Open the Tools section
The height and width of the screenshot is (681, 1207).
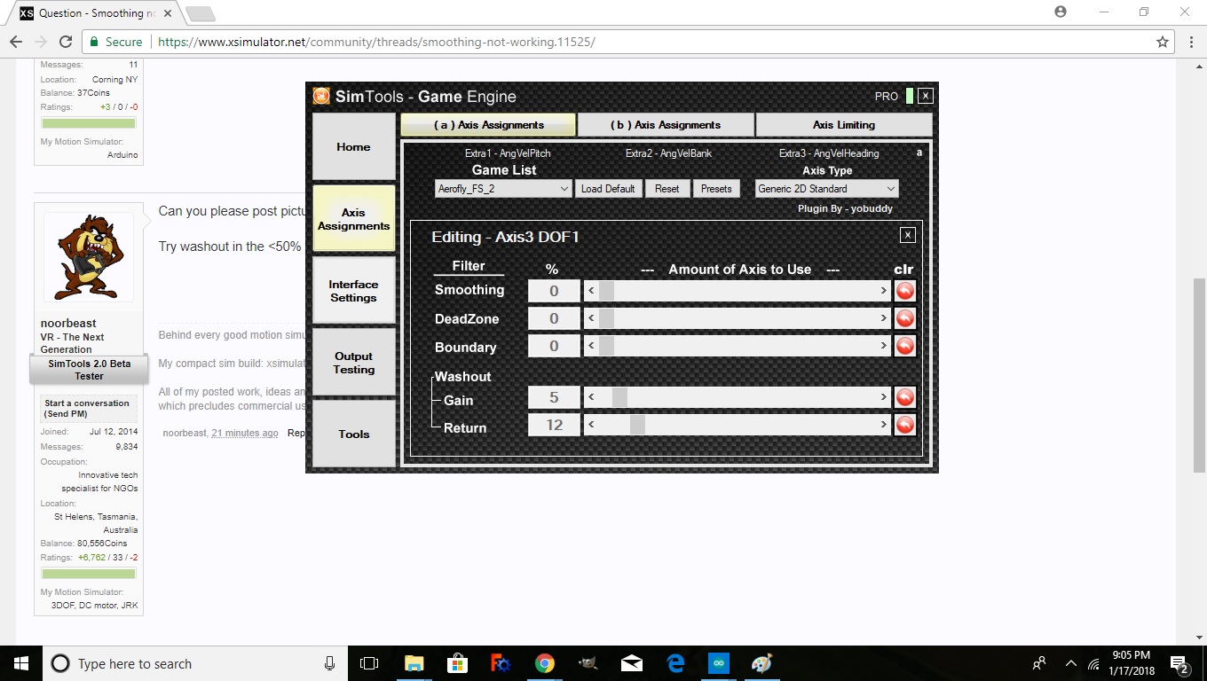(353, 434)
